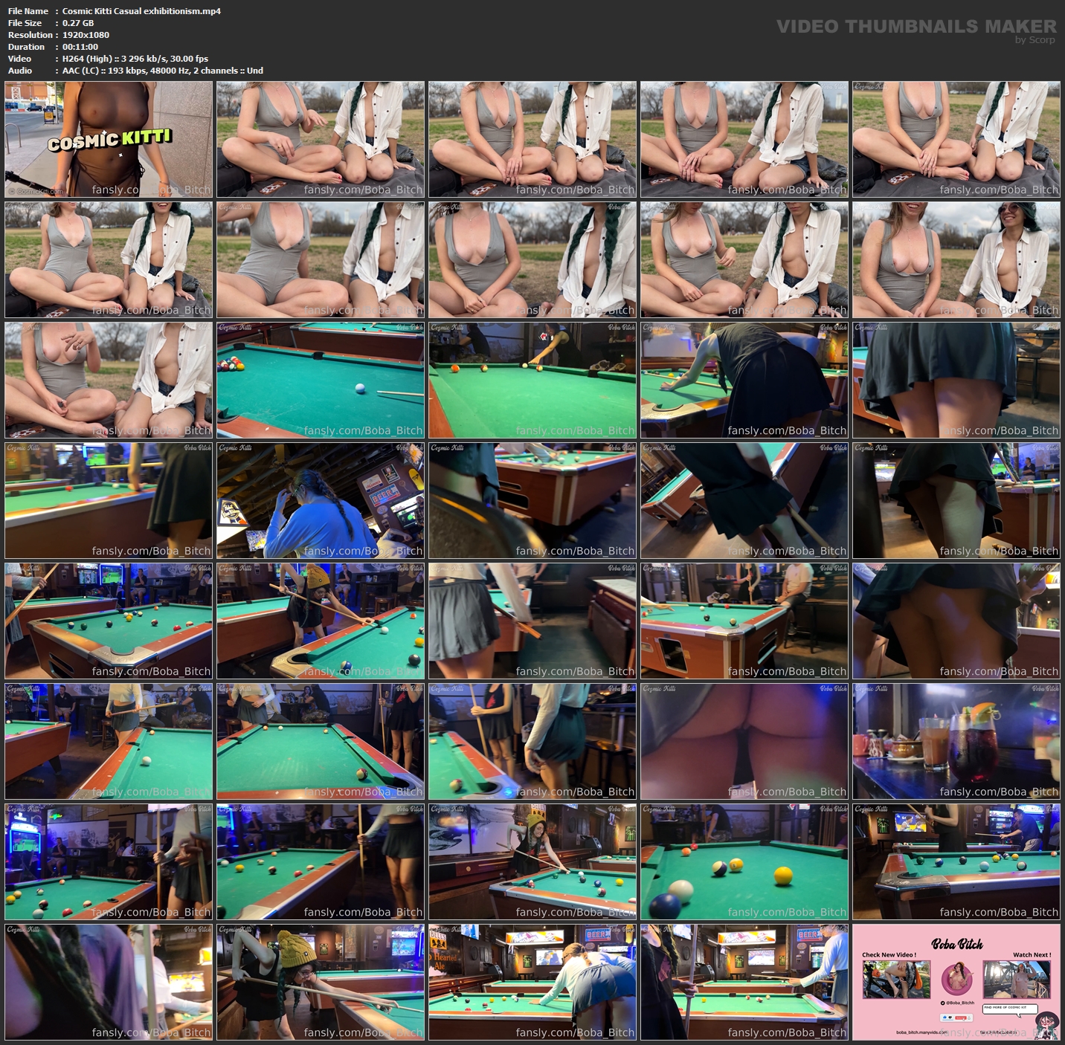Select the thumbnail of person in blue shirt with braids

[321, 501]
